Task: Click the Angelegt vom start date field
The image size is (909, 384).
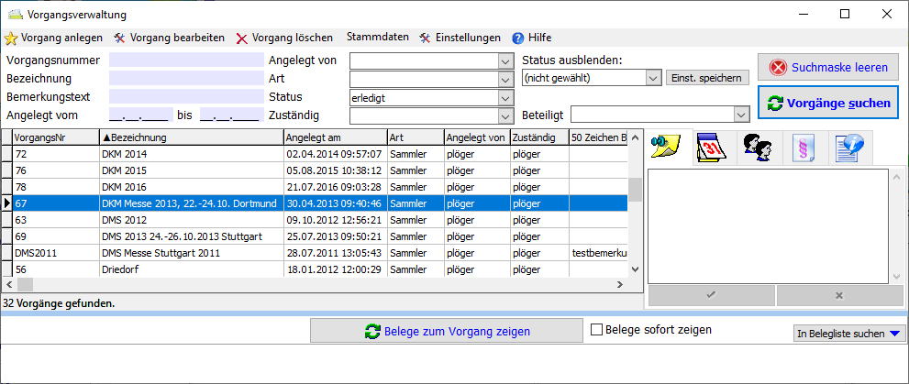Action: pyautogui.click(x=141, y=115)
